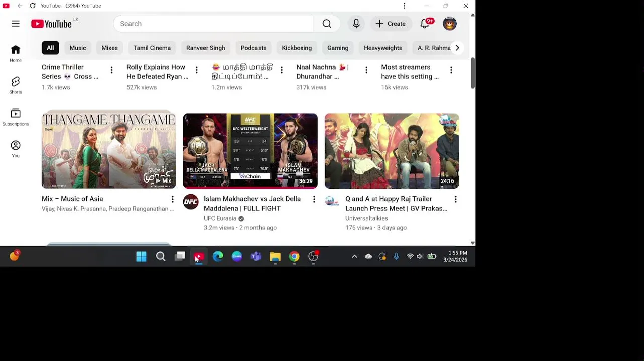Open browser three-dot menu in title bar

coord(404,6)
